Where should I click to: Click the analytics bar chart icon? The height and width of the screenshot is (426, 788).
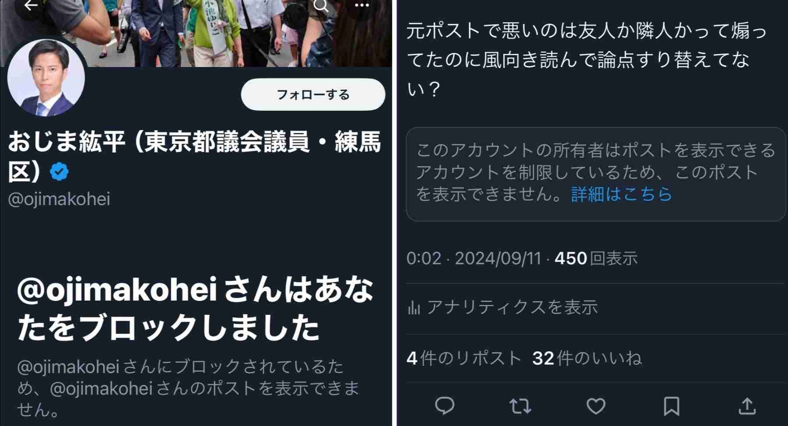click(x=414, y=307)
